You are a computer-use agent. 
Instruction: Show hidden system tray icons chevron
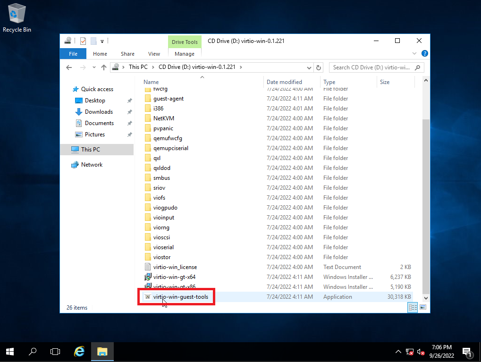point(398,352)
